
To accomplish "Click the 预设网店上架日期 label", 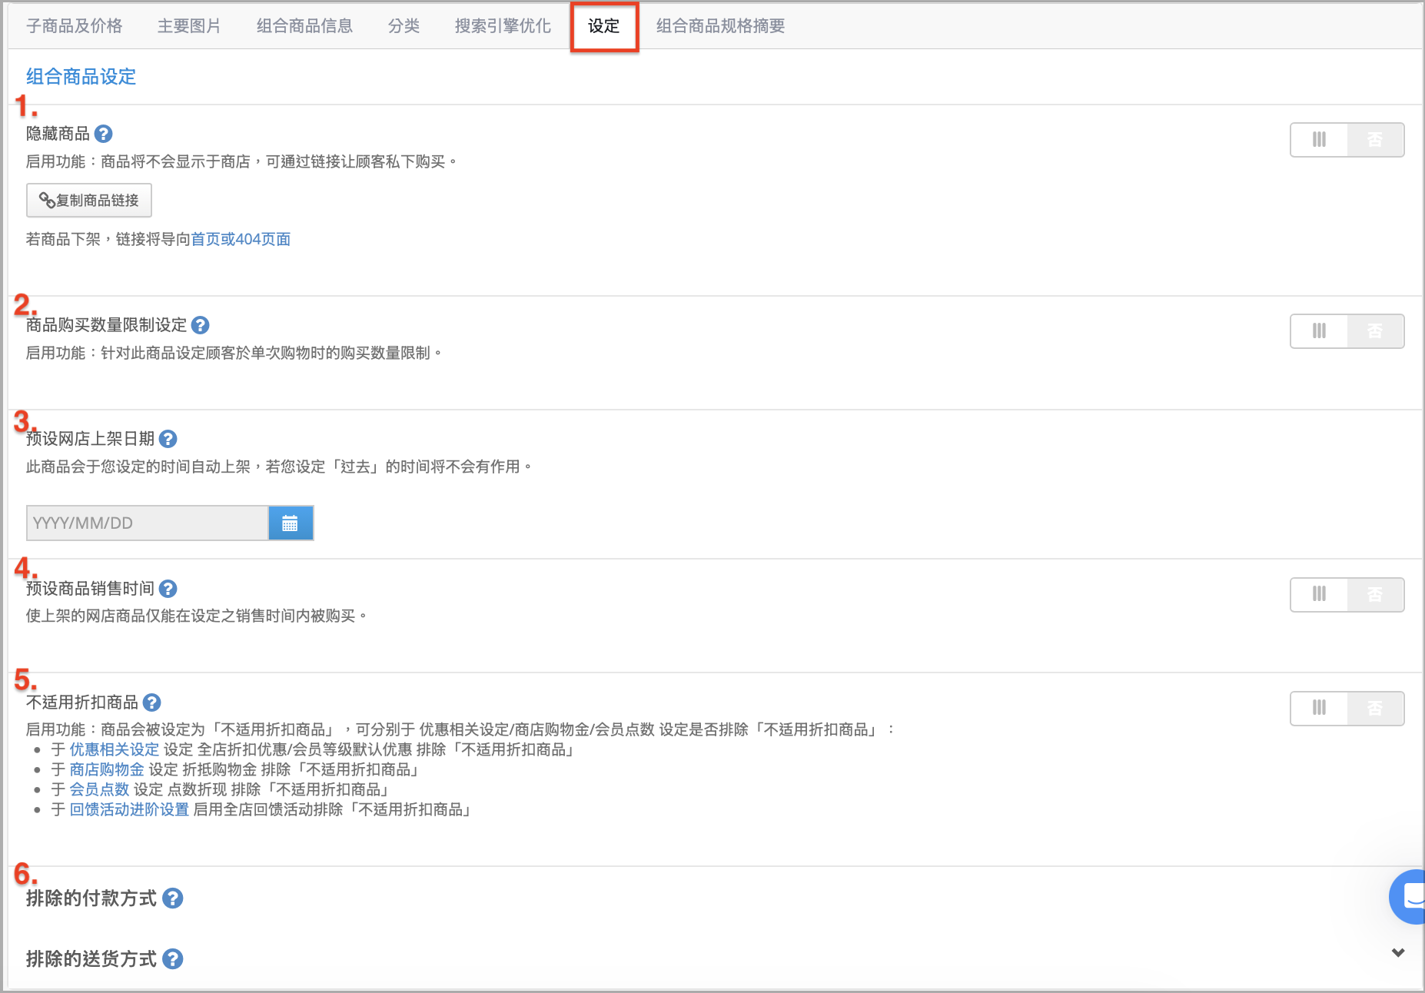I will [91, 439].
